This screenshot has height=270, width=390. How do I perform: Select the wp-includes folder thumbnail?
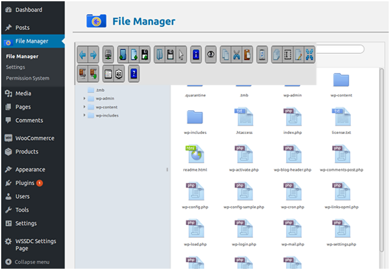click(195, 117)
